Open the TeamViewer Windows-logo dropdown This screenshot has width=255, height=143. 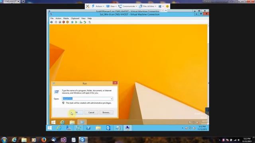[x=161, y=6]
